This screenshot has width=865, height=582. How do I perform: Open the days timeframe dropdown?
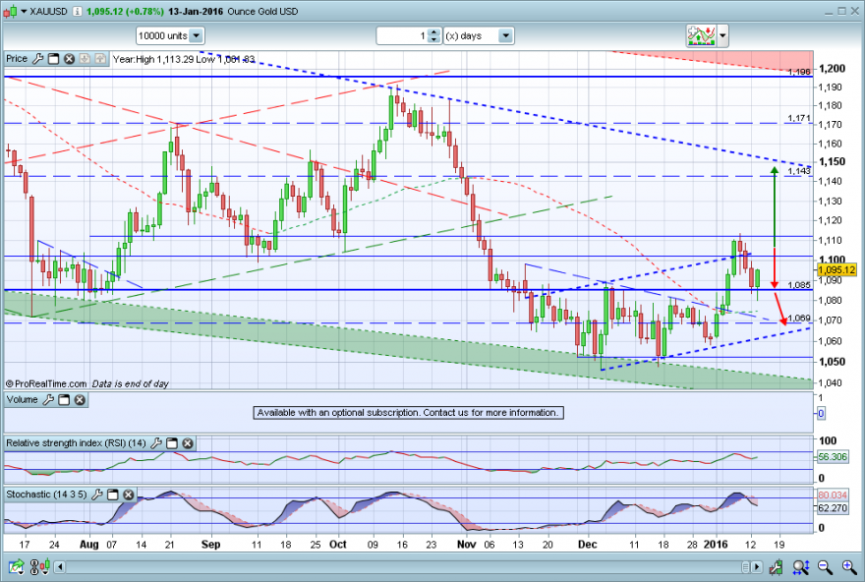(505, 35)
